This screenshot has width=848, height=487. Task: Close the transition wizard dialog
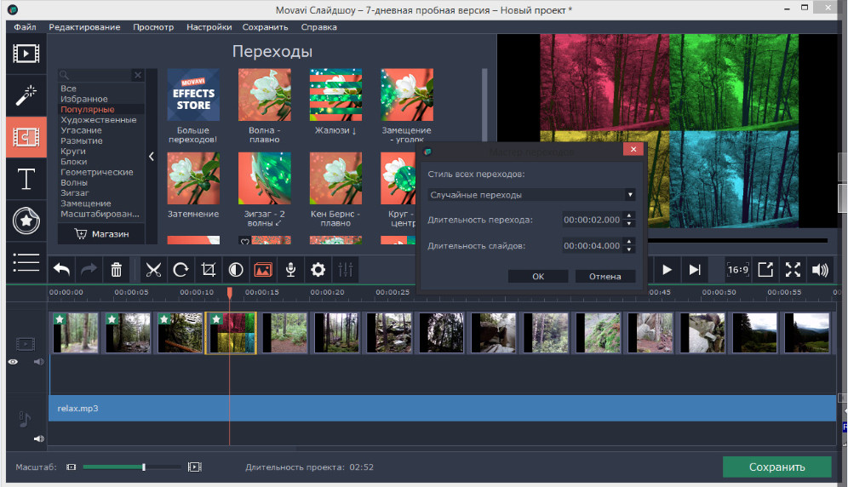click(x=633, y=149)
